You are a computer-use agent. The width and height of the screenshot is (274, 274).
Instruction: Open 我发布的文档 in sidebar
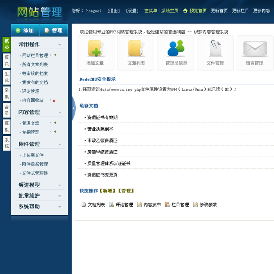(35, 82)
